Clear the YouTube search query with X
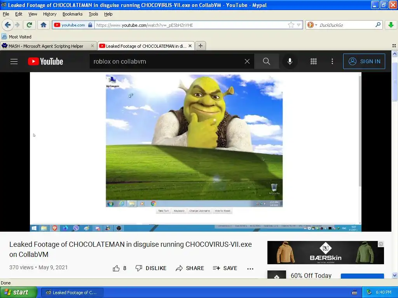This screenshot has width=398, height=298. 247,61
